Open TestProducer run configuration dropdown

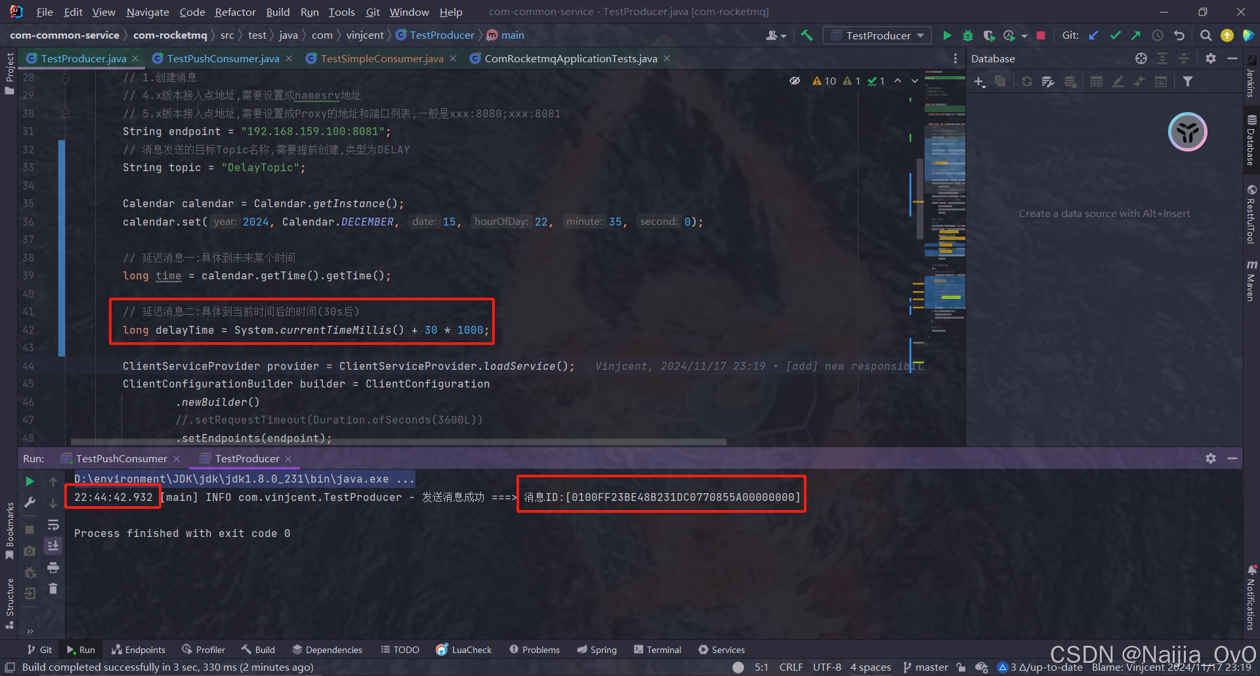click(x=877, y=35)
